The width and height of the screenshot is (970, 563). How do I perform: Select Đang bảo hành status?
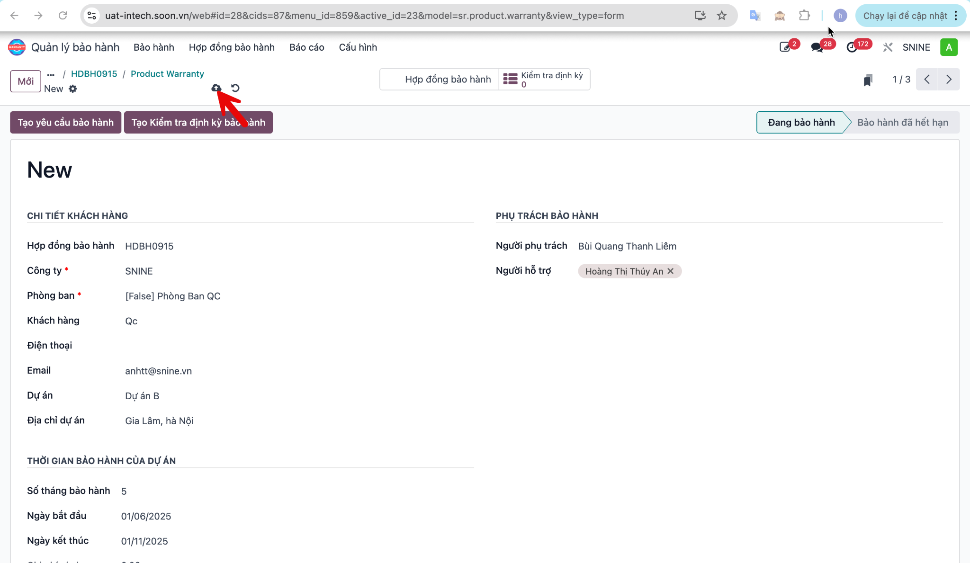click(801, 123)
